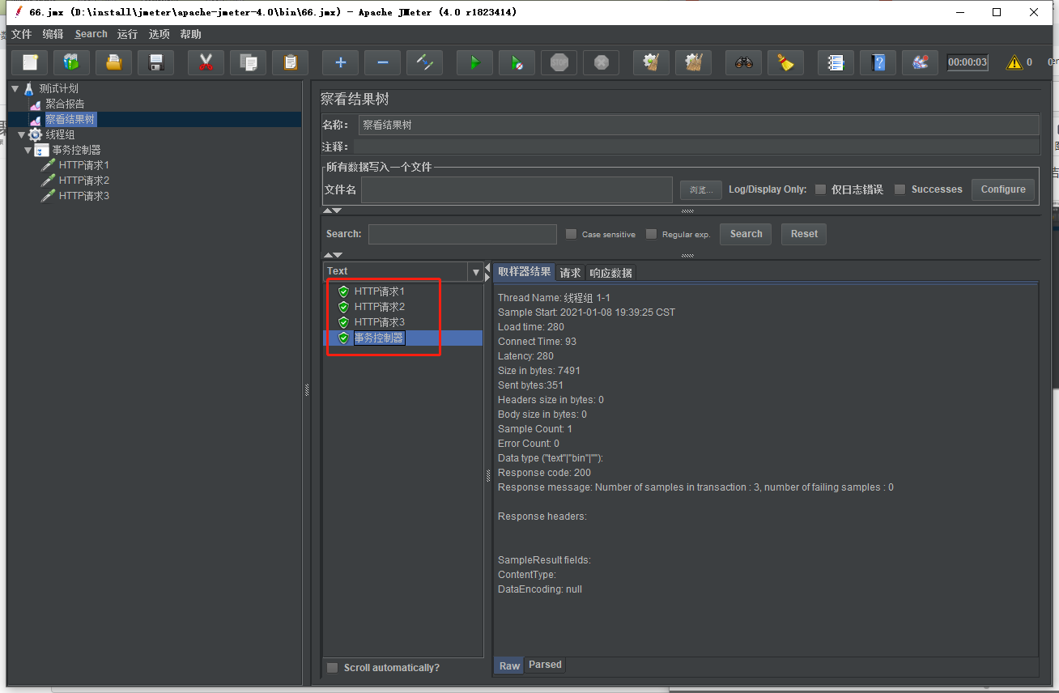
Task: Start no pauses icon
Action: 517,62
